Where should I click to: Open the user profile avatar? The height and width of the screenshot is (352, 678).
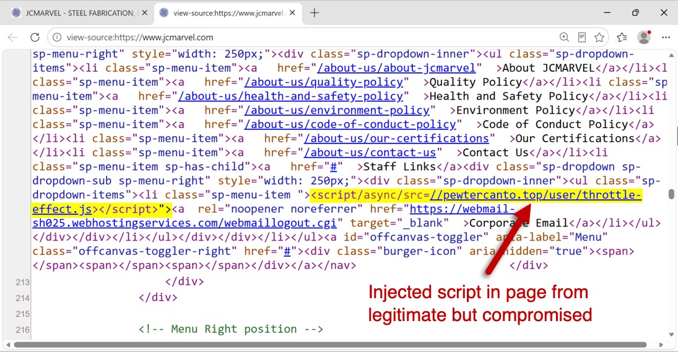click(644, 38)
